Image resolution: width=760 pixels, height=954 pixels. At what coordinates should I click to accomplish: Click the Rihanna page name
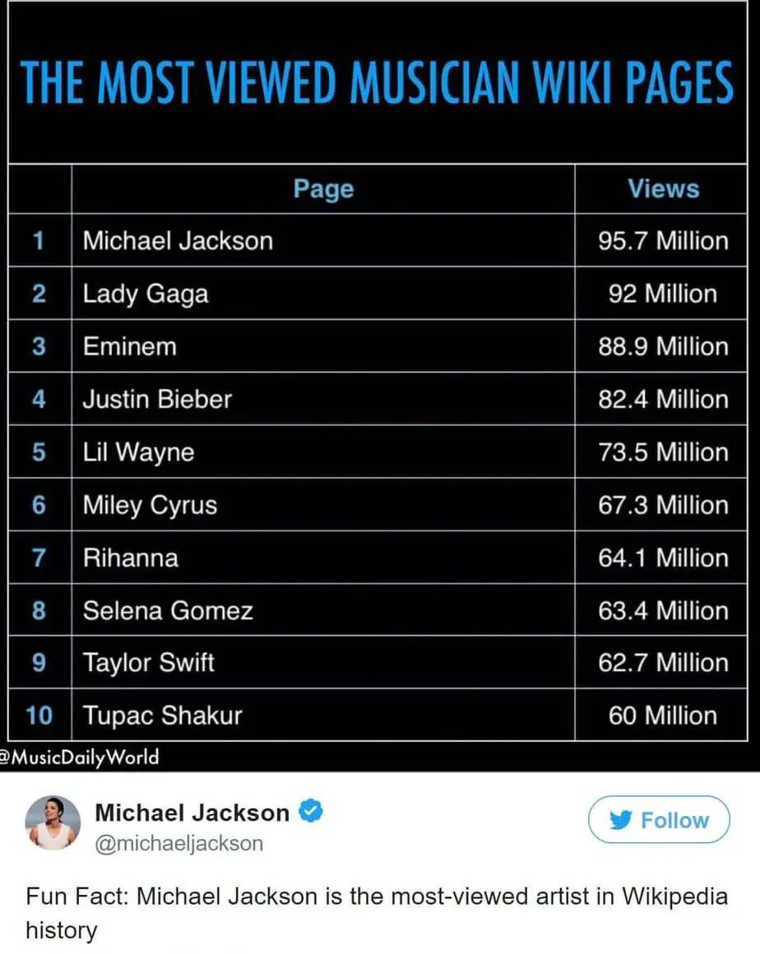pos(130,558)
